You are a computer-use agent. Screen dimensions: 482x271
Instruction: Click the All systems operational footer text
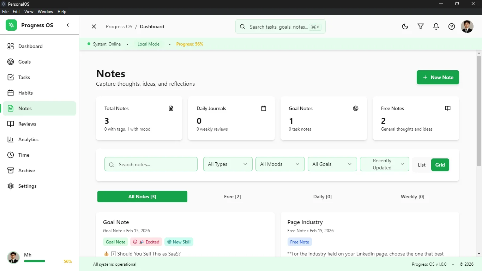[x=115, y=264]
